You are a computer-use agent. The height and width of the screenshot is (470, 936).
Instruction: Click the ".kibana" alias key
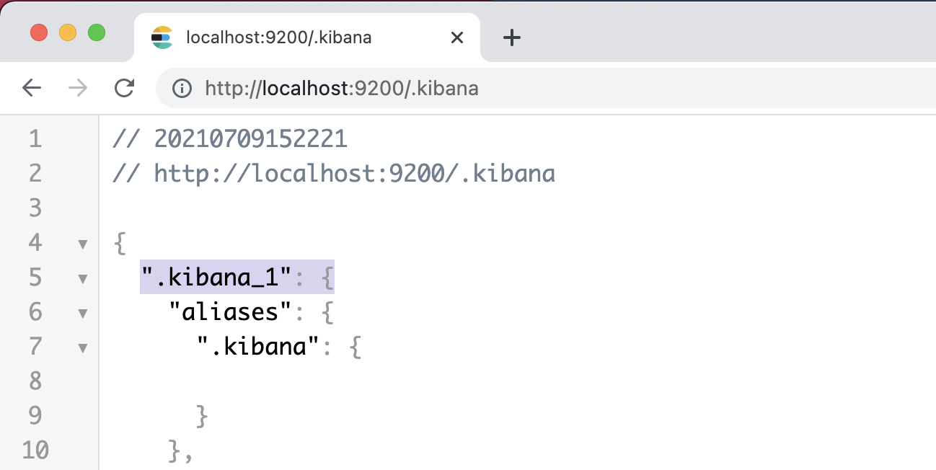click(258, 347)
